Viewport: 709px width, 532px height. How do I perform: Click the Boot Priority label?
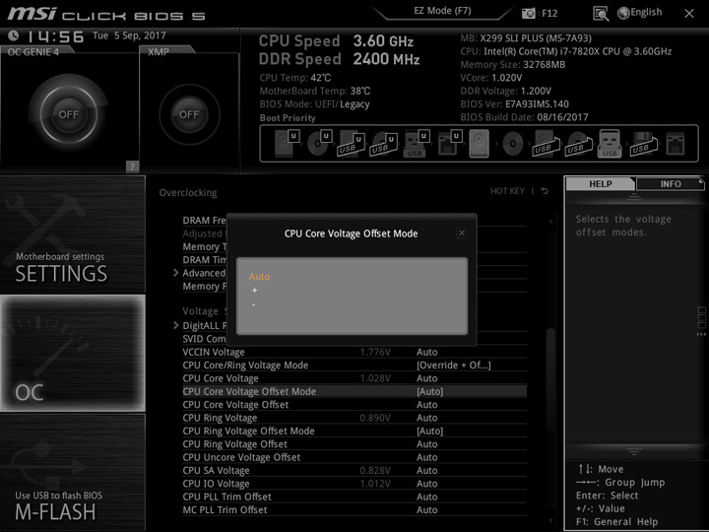pos(288,117)
